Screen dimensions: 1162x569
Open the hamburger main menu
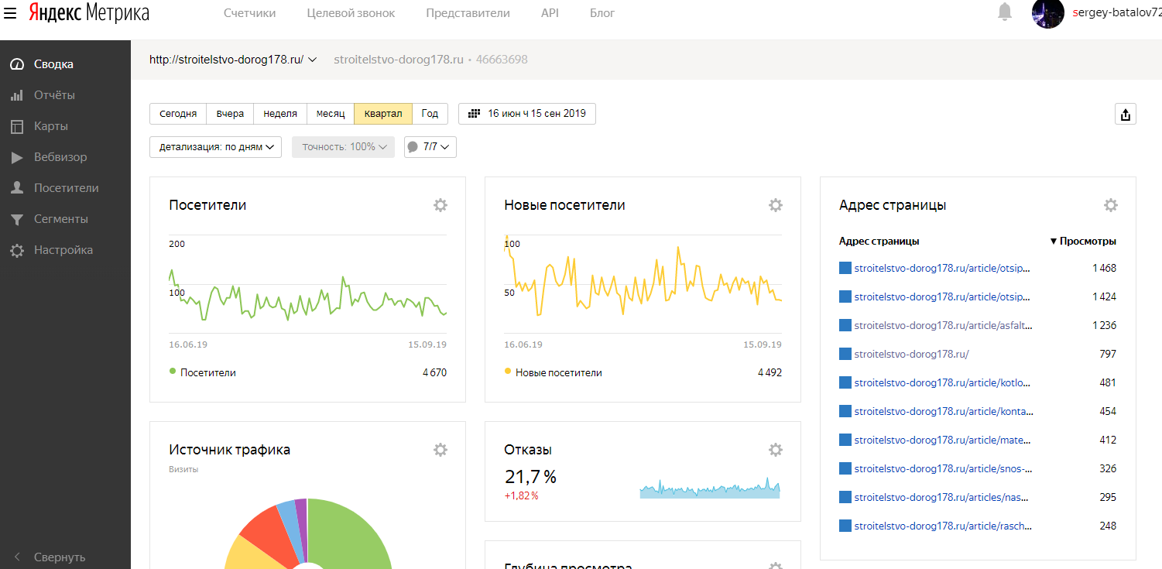tap(11, 13)
